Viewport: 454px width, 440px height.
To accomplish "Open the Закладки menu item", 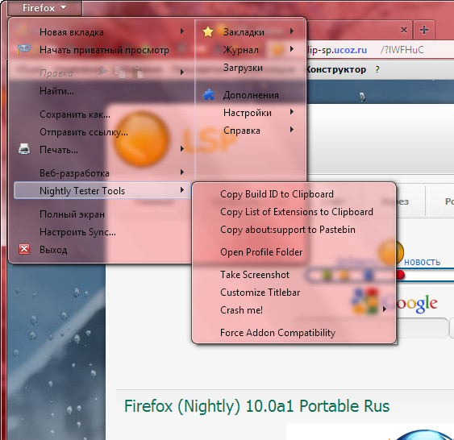I will pyautogui.click(x=244, y=32).
